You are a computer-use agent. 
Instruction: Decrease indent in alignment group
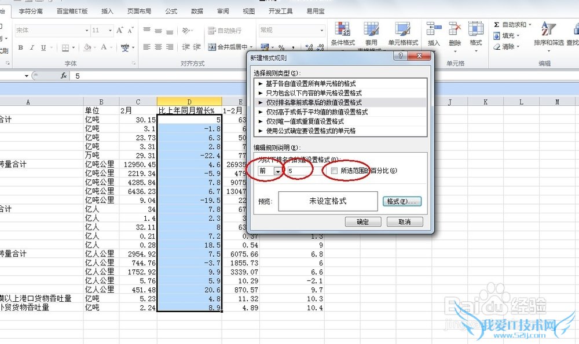click(186, 47)
